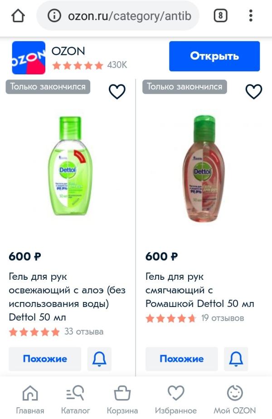The width and height of the screenshot is (272, 419).
Task: Click Похожие under the aloe gel
Action: (x=45, y=359)
